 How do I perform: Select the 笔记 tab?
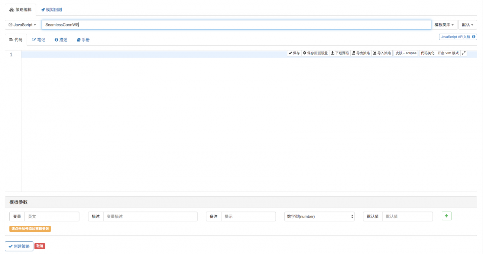(39, 40)
